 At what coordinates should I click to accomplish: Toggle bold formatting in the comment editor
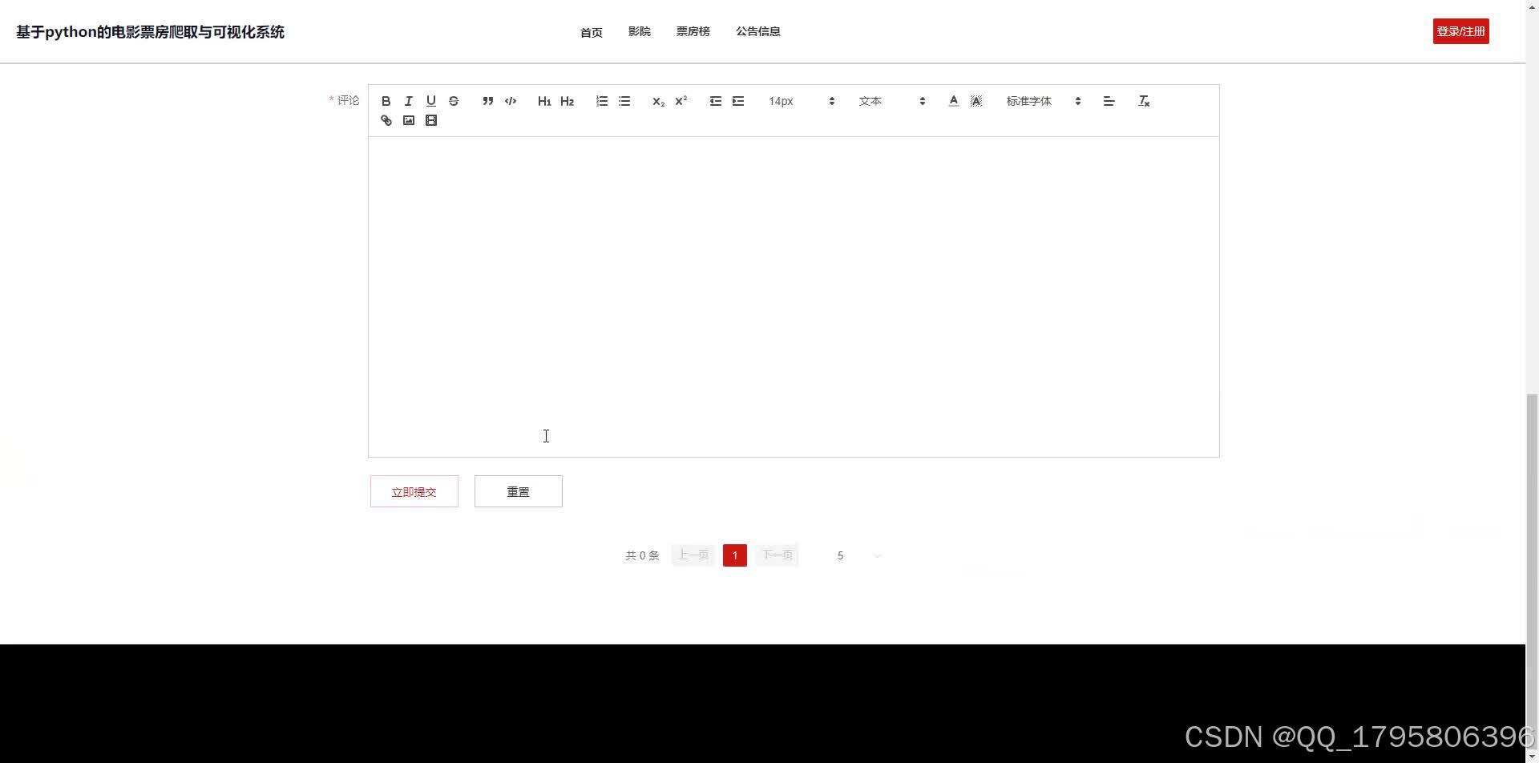pos(386,101)
